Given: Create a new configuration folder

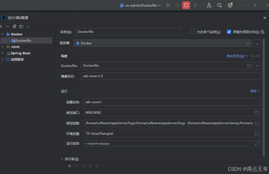Looking at the screenshot, I should point(21,26).
